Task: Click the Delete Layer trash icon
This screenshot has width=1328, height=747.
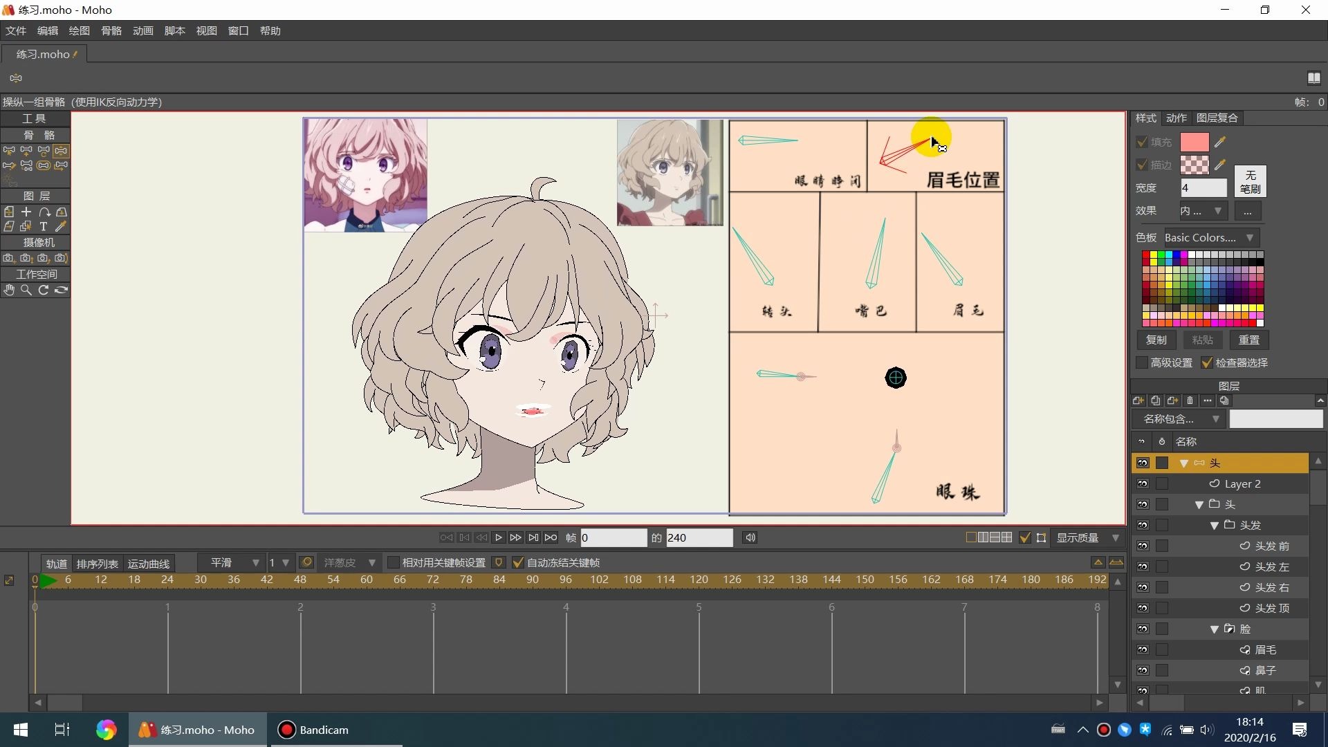Action: 1190,400
